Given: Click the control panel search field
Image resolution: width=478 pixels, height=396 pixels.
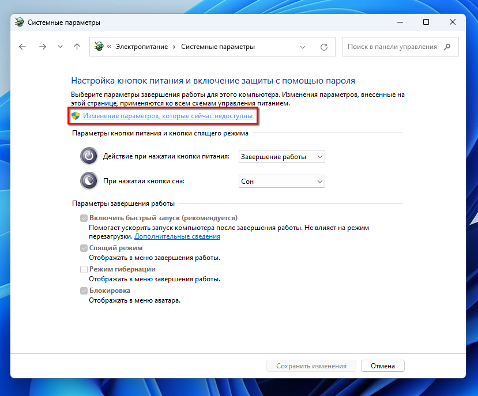Looking at the screenshot, I should 392,47.
